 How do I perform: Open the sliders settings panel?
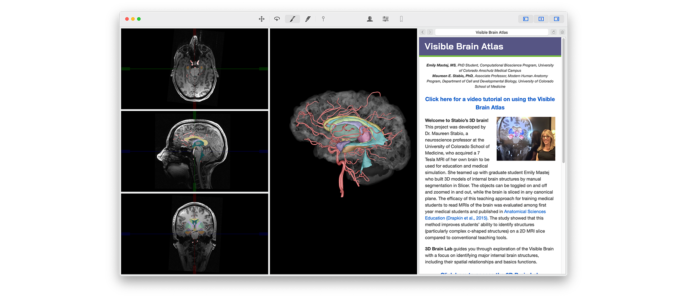tap(385, 19)
